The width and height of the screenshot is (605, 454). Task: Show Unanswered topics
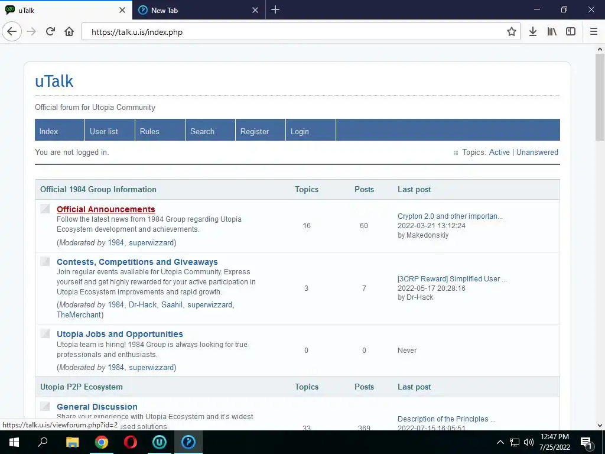(537, 152)
